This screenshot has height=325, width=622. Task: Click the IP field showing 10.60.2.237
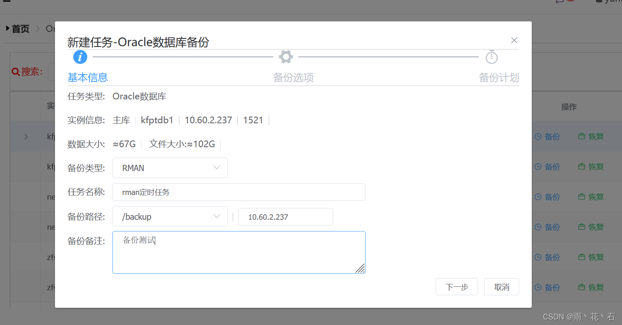[285, 216]
